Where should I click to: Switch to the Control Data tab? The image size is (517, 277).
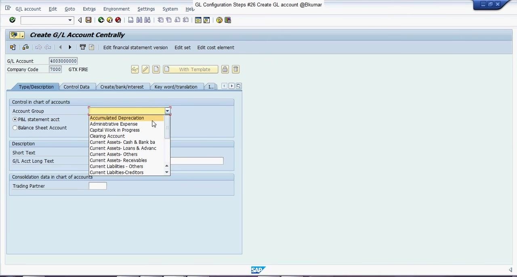pos(76,87)
